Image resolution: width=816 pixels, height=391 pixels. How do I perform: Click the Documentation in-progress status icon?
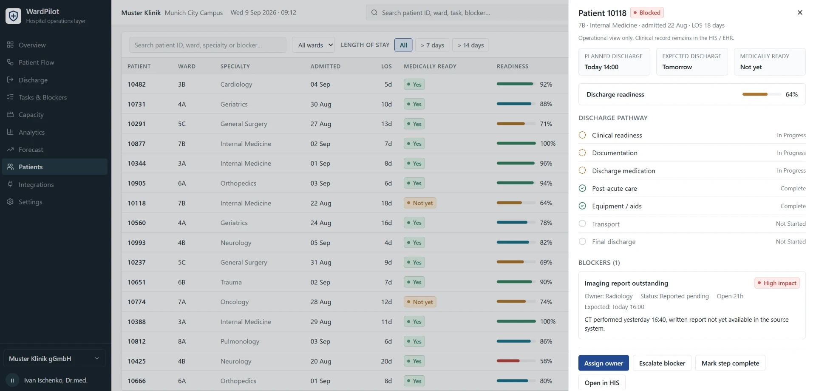pyautogui.click(x=582, y=153)
